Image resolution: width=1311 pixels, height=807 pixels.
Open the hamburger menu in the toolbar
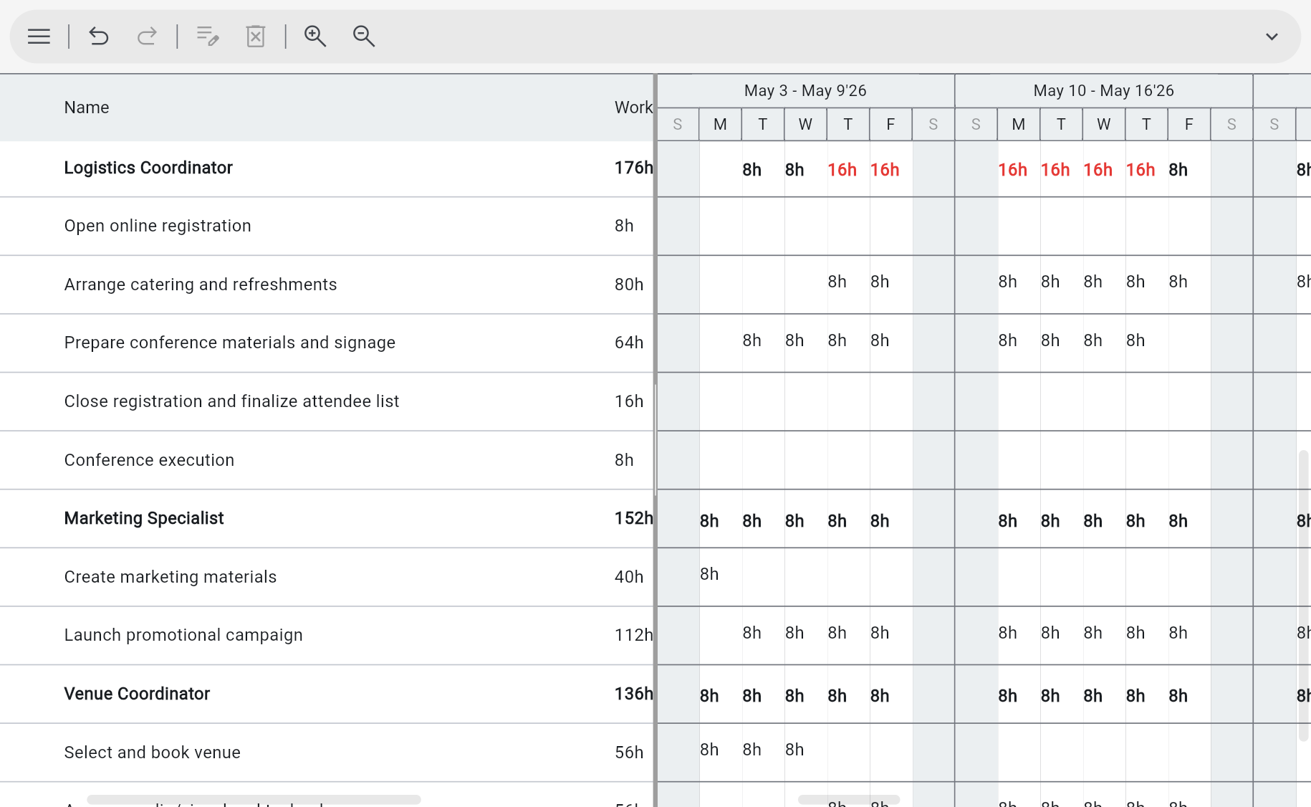(x=38, y=36)
